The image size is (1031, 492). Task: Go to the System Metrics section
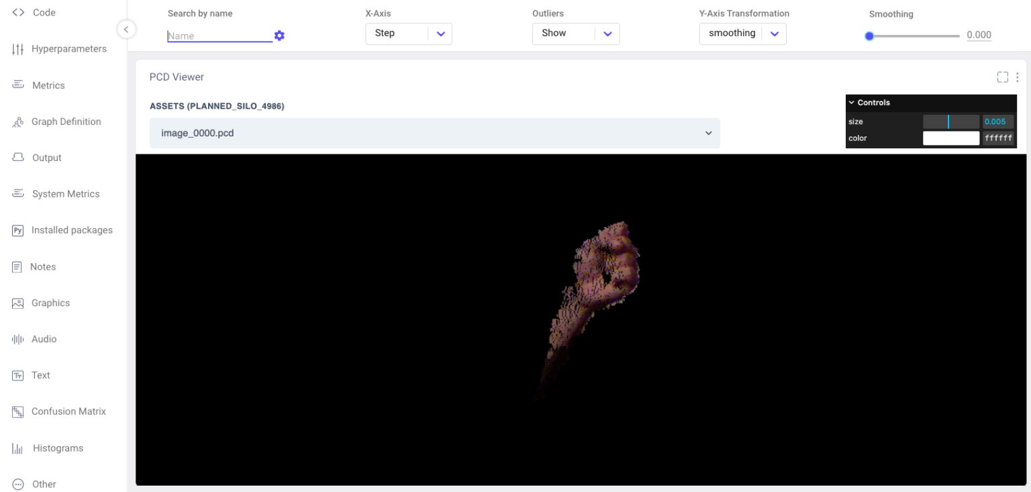[x=65, y=194]
